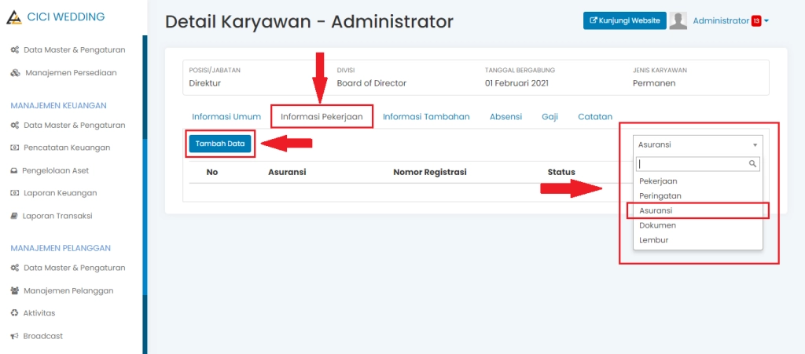Click the Kunjungi Website button
Screen dimensions: 805x354
(x=625, y=20)
